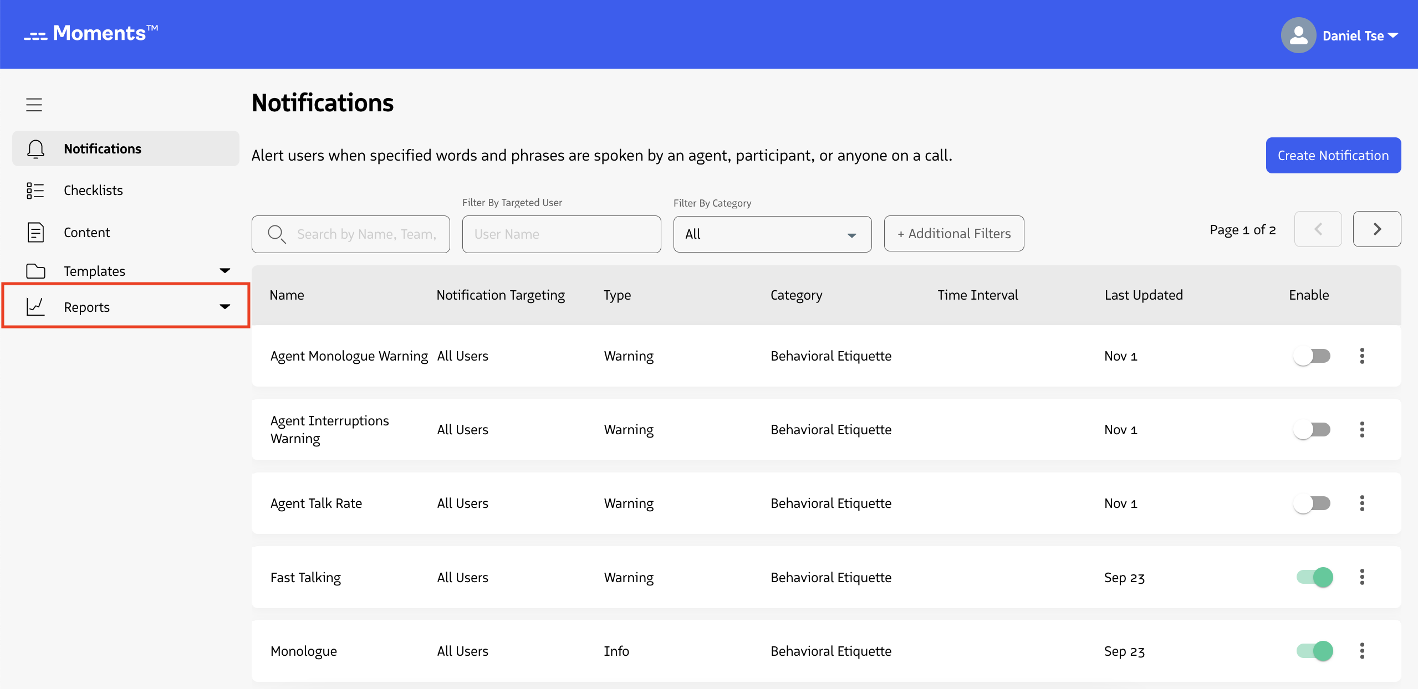This screenshot has width=1418, height=689.
Task: Click the Type column header
Action: [x=617, y=295]
